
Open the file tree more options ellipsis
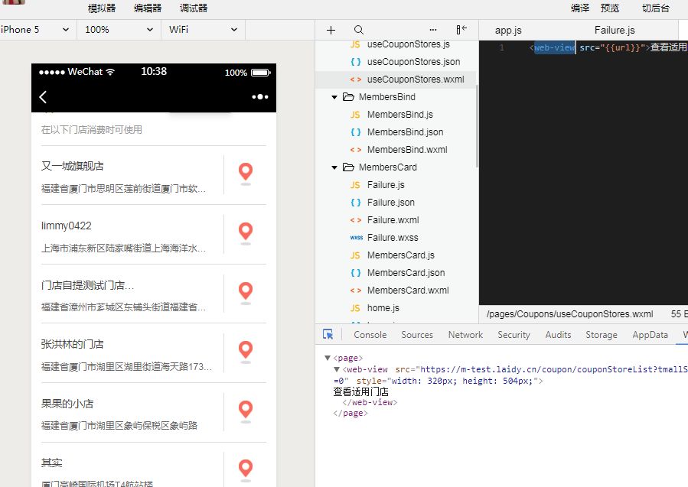coord(433,30)
